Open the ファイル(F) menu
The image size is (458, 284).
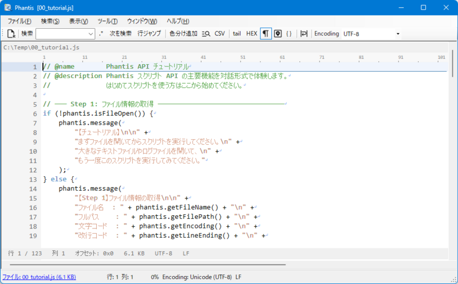coord(19,21)
